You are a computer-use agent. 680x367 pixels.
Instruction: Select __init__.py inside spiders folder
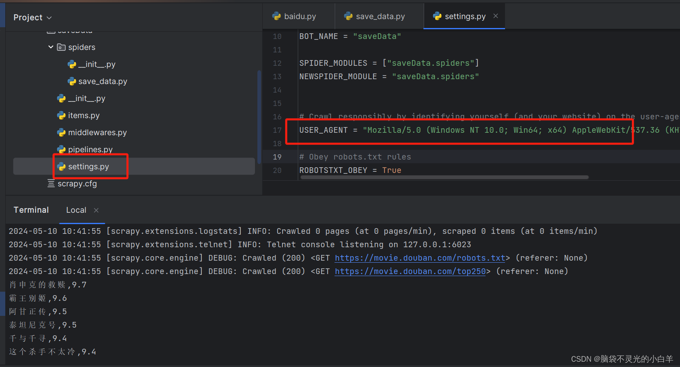coord(97,64)
